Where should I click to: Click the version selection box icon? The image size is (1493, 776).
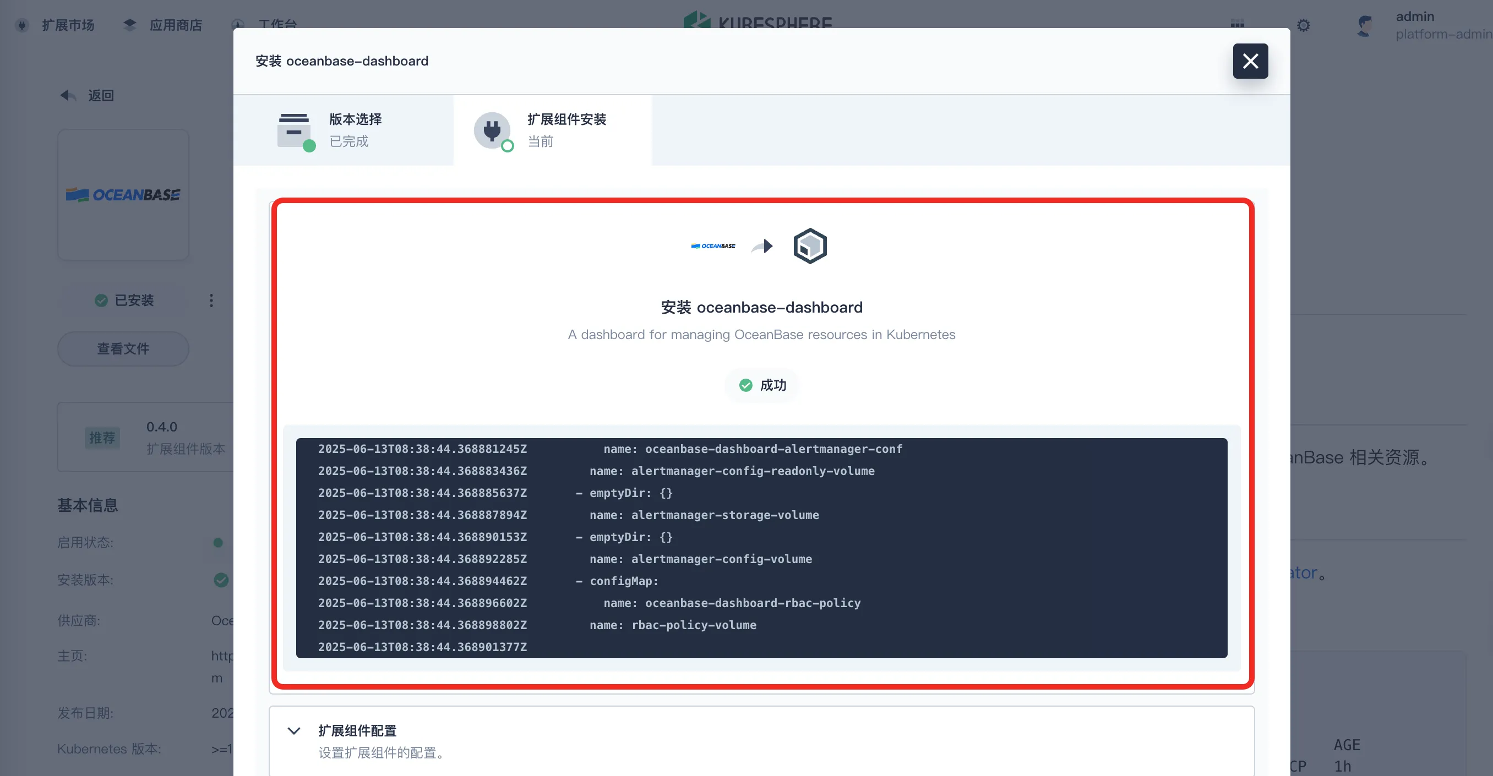click(x=294, y=131)
